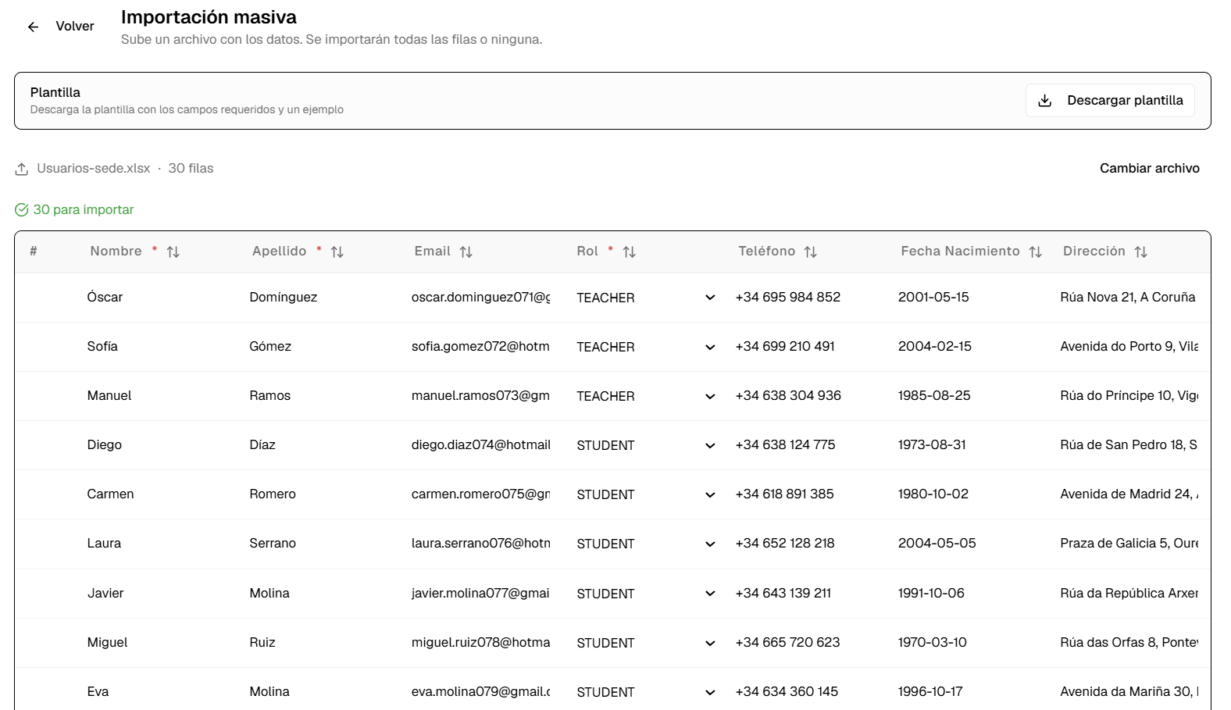Click the Email column sort arrows
Viewport: 1231px width, 710px height.
pyautogui.click(x=466, y=252)
